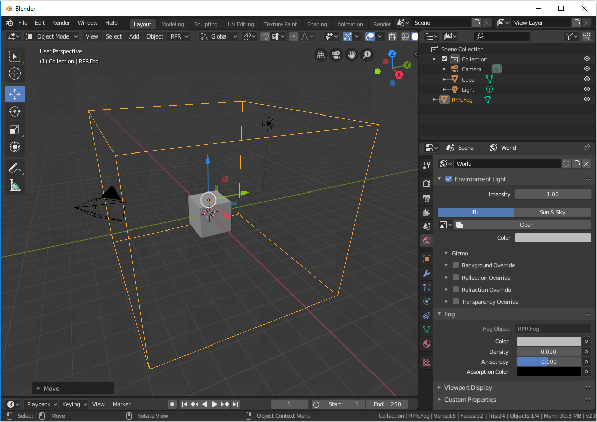597x422 pixels.
Task: Enable the Background Override checkbox
Action: tap(456, 265)
